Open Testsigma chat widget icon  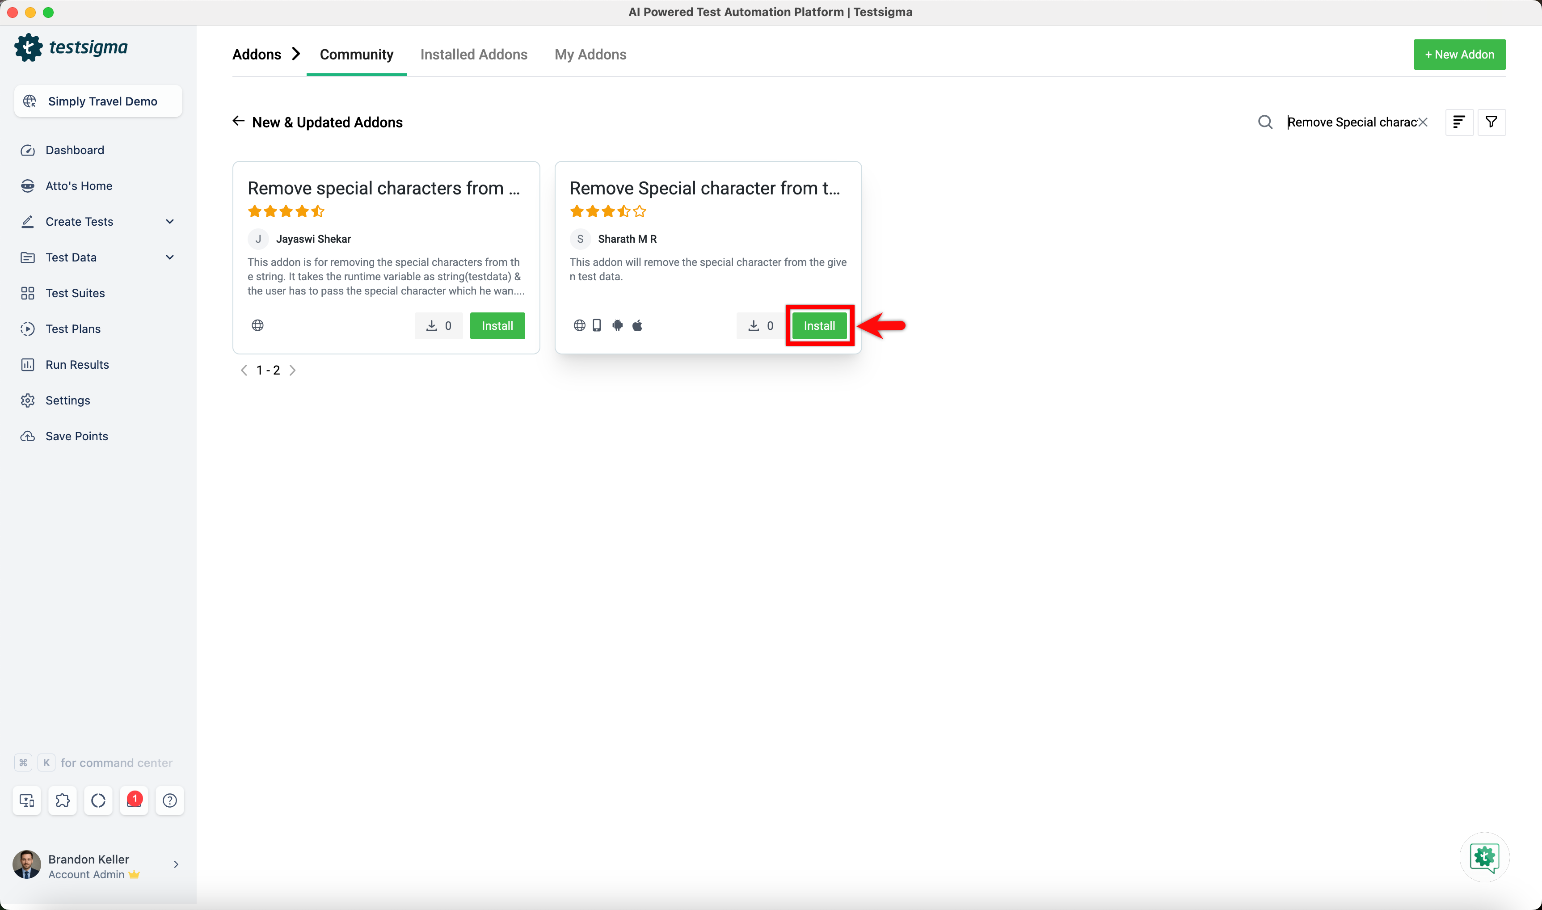tap(1484, 857)
